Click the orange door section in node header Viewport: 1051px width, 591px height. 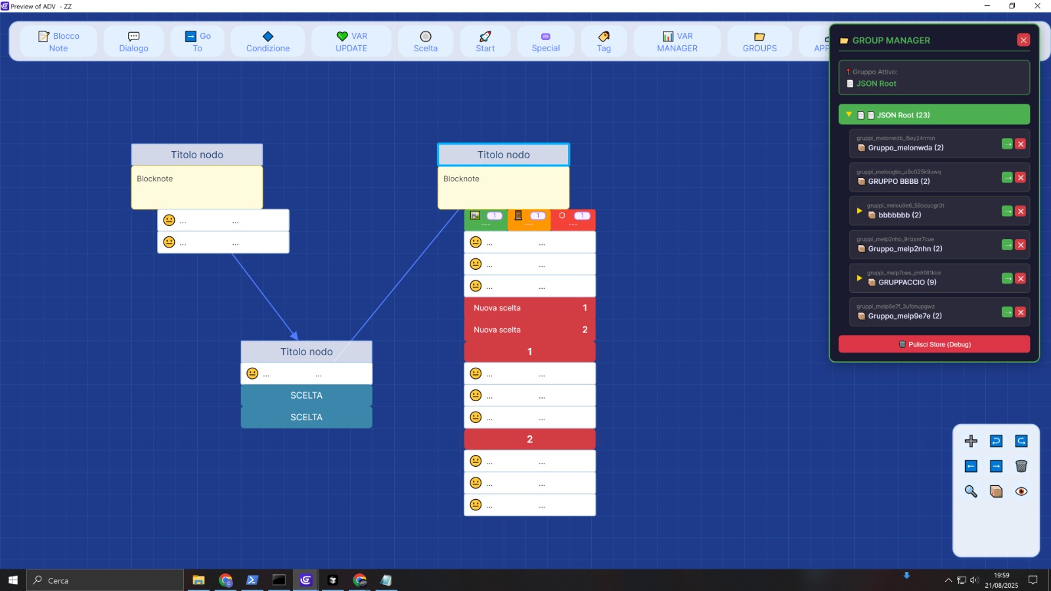[x=529, y=219]
